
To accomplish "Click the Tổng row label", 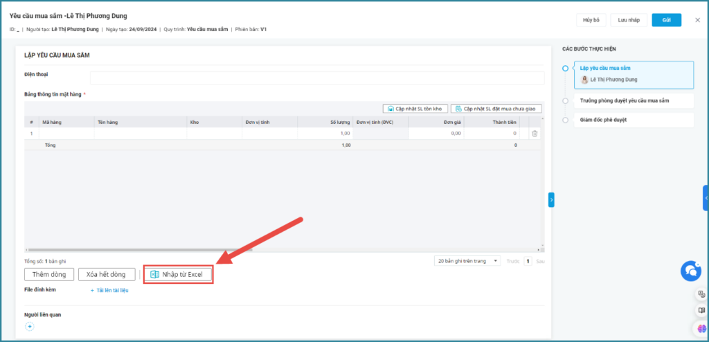I will click(50, 145).
